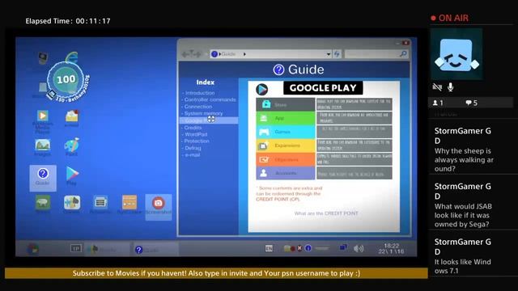Open the desktop icon right of the sheep
The image size is (518, 291).
[x=72, y=205]
